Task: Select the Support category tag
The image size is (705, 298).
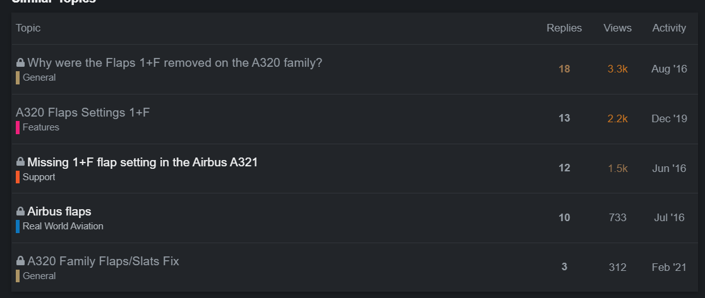Action: click(x=39, y=177)
